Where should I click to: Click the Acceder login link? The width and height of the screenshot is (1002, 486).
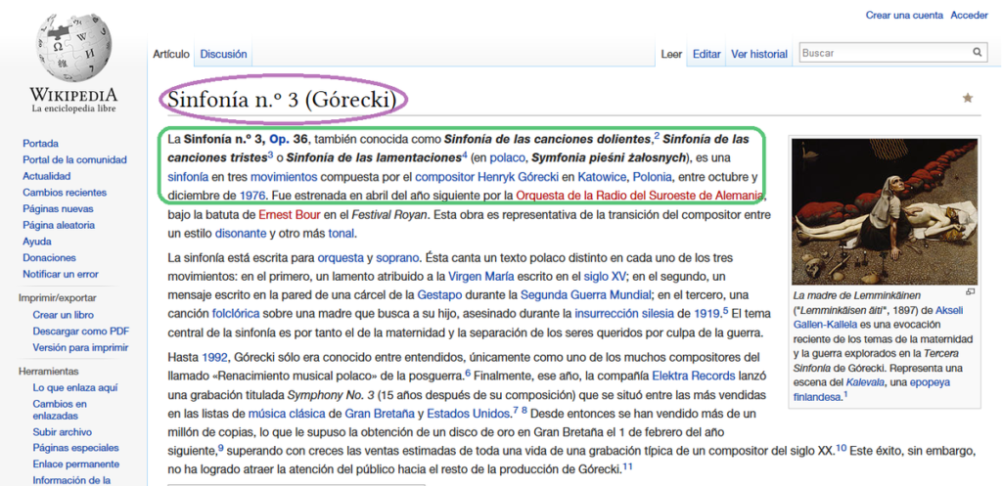point(969,15)
